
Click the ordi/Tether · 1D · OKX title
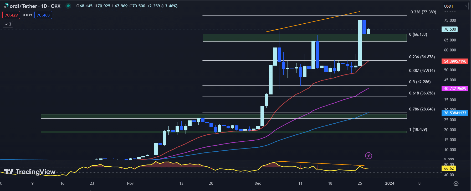click(35, 6)
